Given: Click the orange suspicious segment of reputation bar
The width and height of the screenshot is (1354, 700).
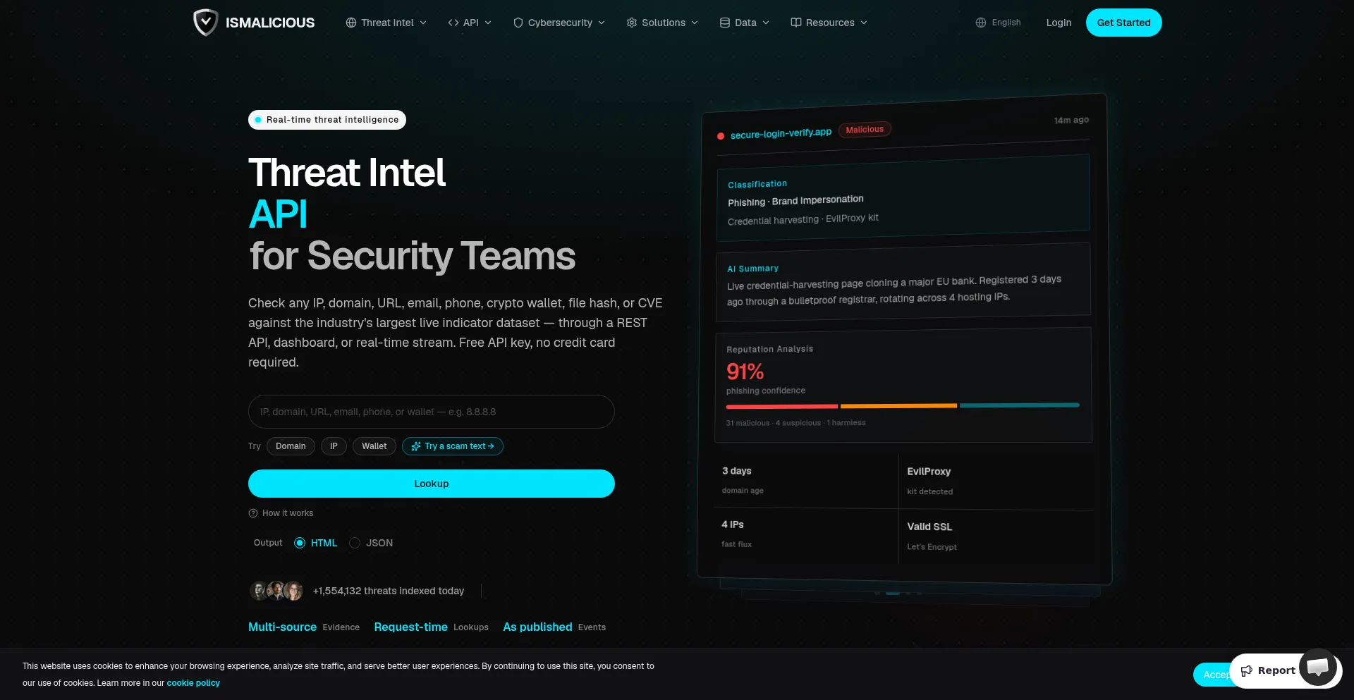Looking at the screenshot, I should pos(898,406).
